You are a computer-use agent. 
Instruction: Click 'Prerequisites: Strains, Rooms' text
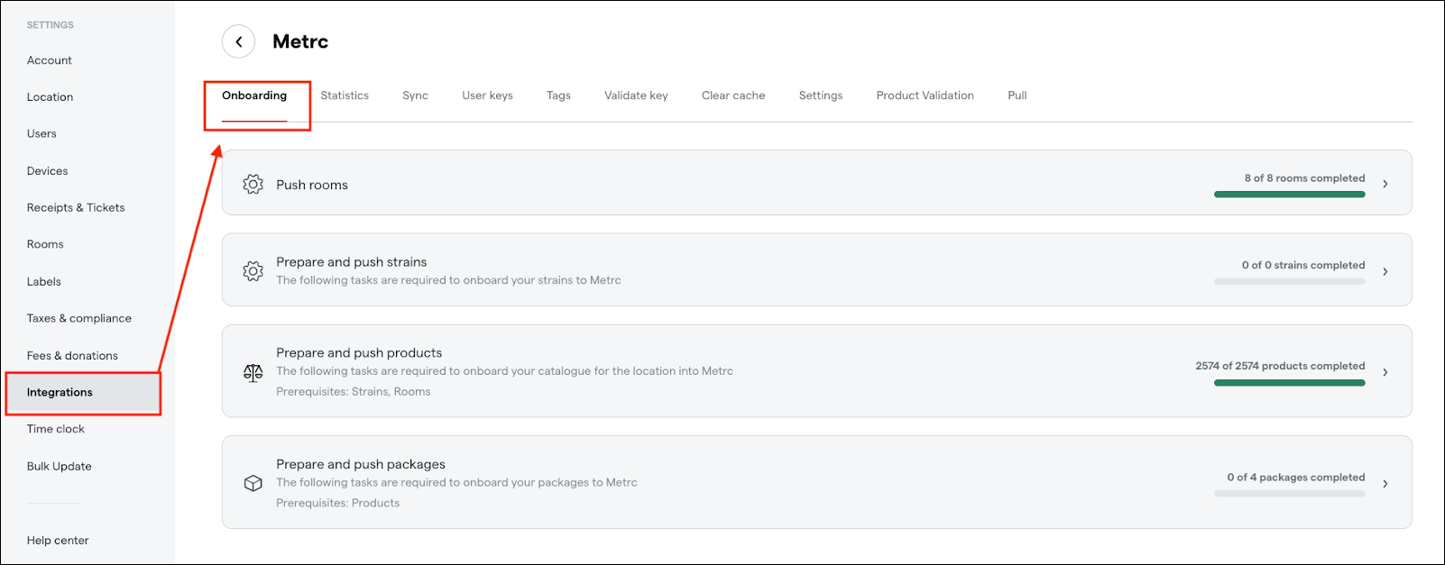click(354, 392)
